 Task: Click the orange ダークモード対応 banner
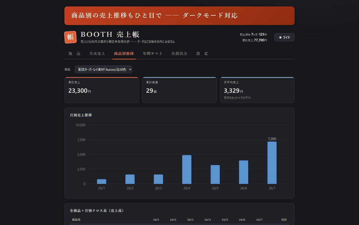179,16
